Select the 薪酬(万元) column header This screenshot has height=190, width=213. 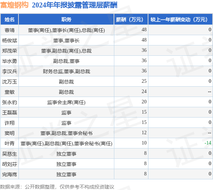pos(131,20)
